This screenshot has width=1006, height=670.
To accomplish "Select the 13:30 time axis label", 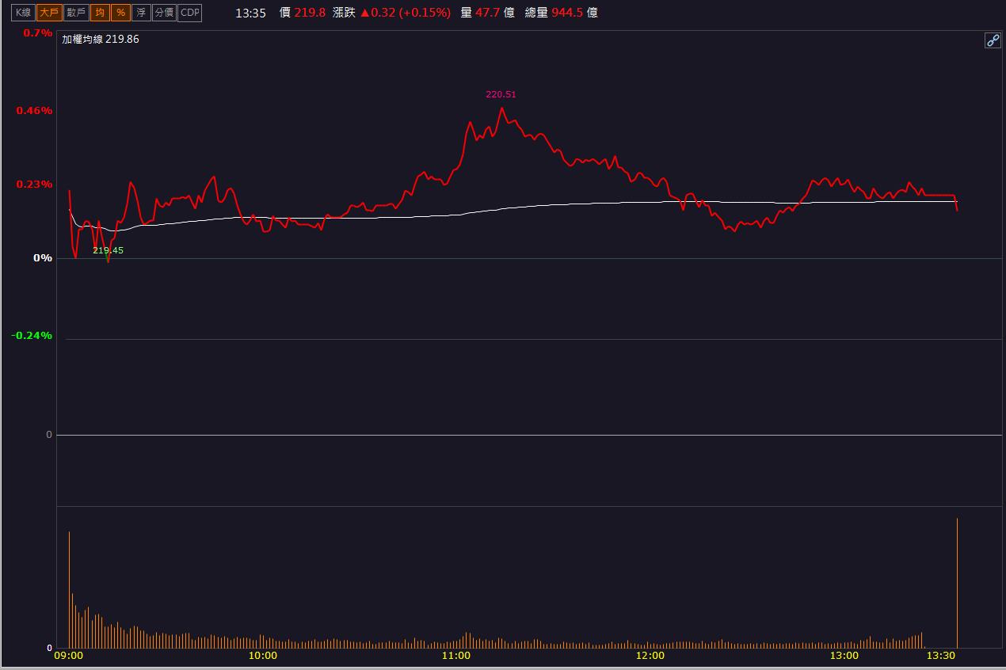I will (941, 656).
